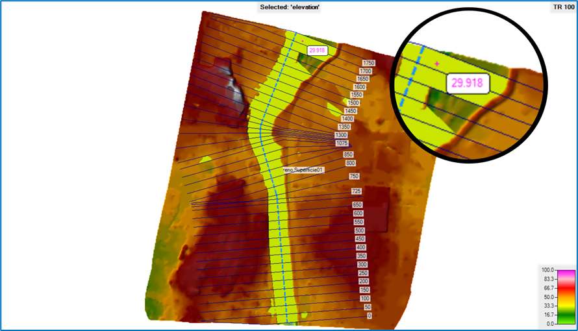Viewport: 578px width, 331px height.
Task: Select cross-section station label 725
Action: [356, 191]
